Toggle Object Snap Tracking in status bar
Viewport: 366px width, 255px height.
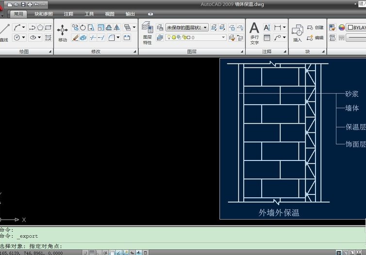pos(118,253)
